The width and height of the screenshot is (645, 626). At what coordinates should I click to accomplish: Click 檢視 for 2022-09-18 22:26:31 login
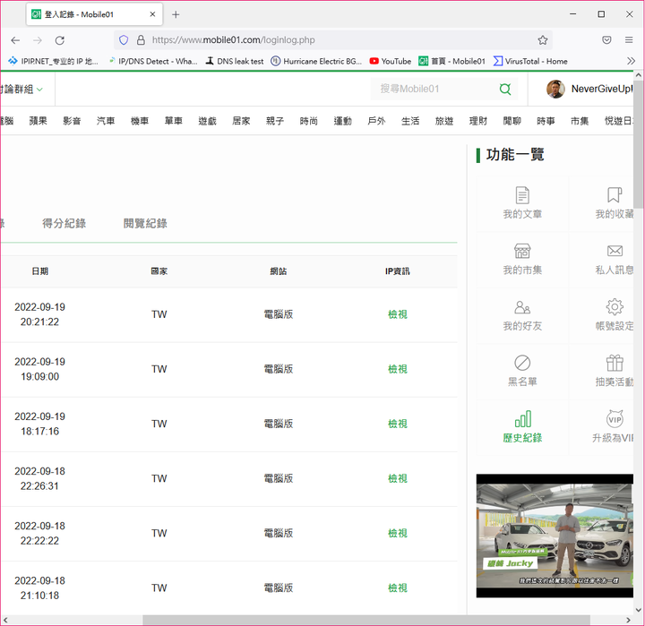point(397,478)
